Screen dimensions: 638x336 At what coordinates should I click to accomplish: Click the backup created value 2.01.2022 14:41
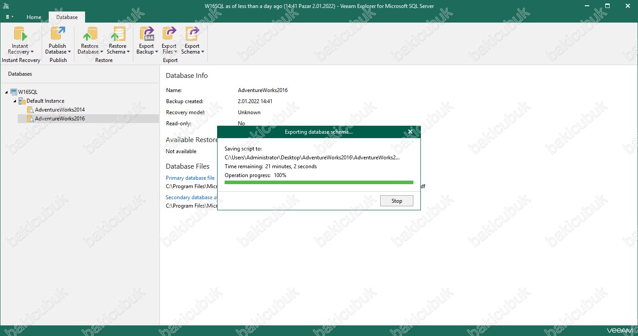pos(255,101)
